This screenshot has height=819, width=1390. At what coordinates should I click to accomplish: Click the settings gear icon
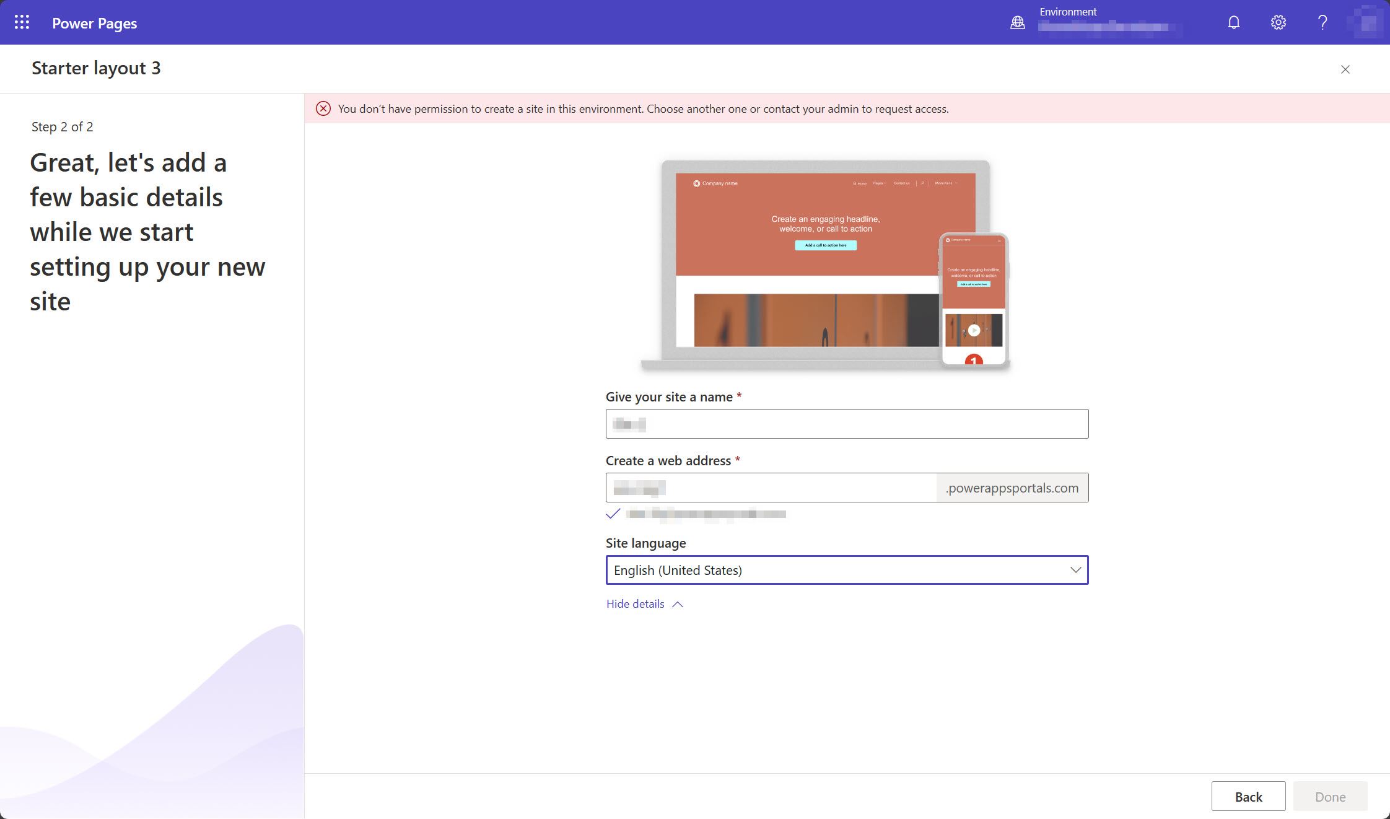(x=1277, y=22)
